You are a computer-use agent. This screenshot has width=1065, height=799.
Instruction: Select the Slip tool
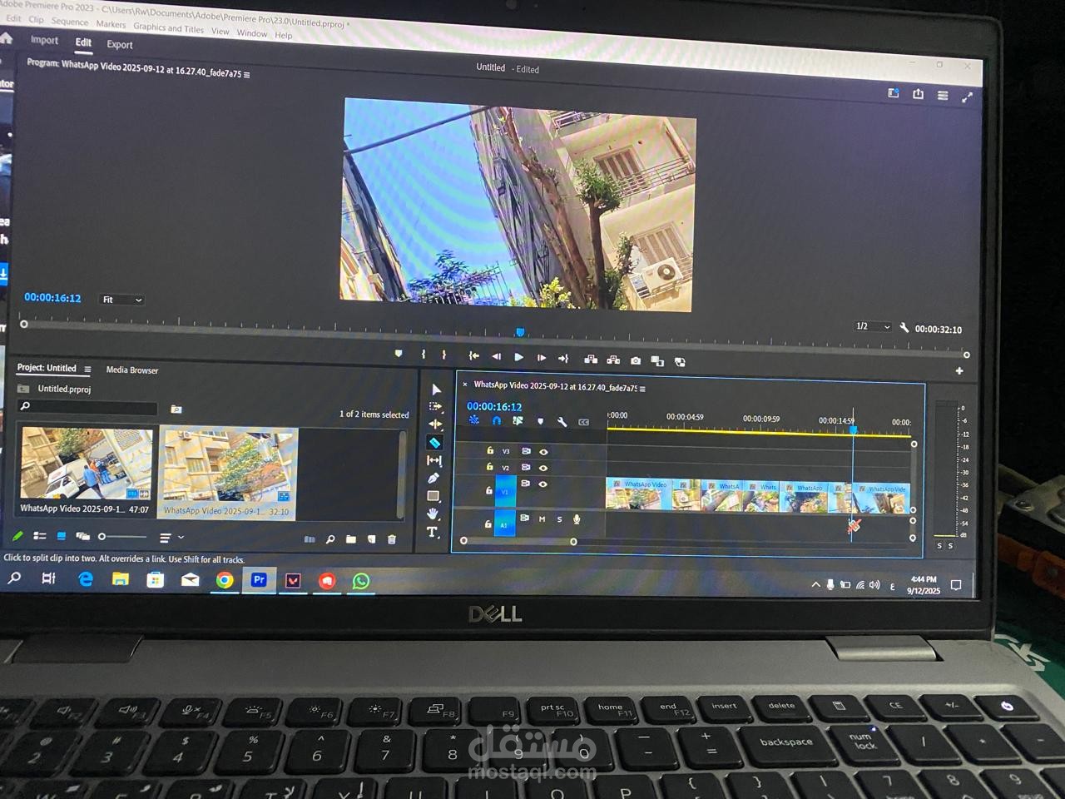(x=434, y=460)
